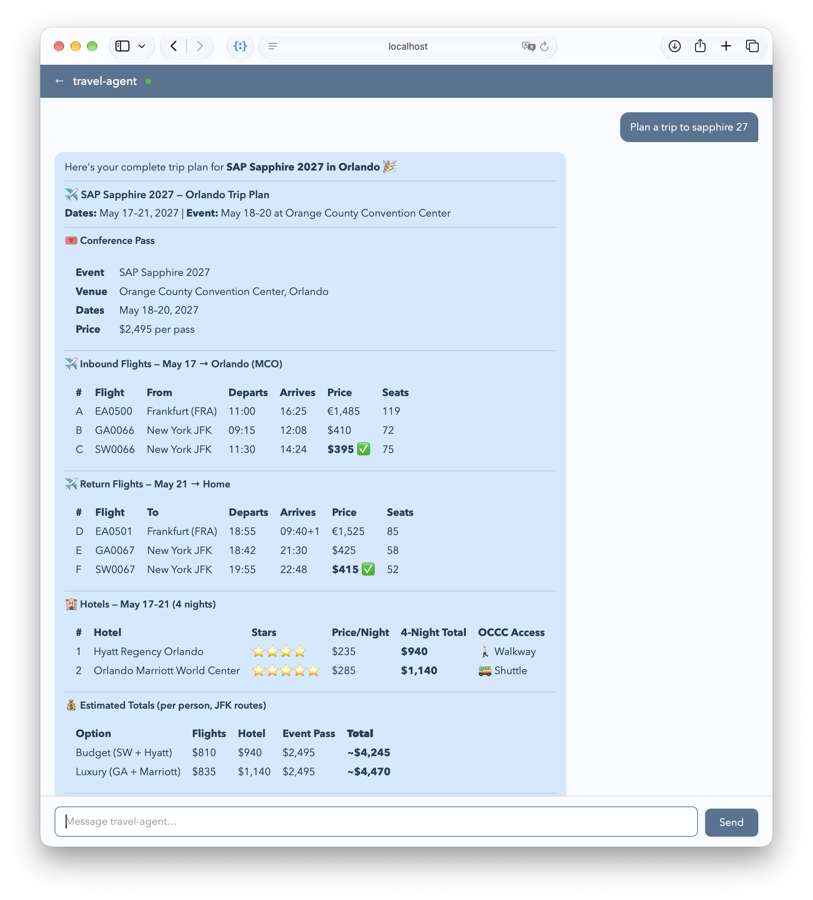
Task: Click the green full-screen window button
Action: tap(92, 46)
